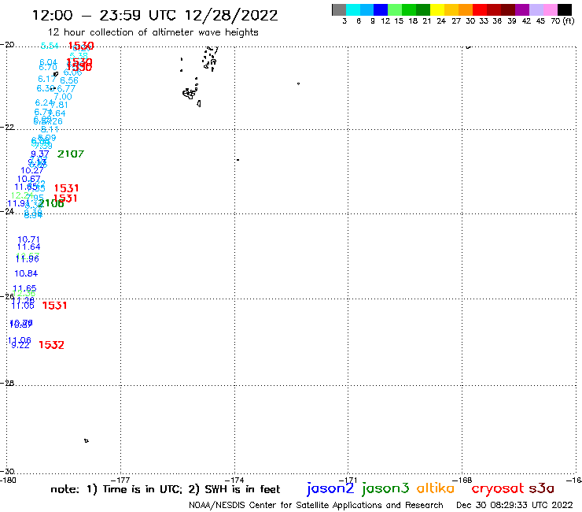The height and width of the screenshot is (512, 582).
Task: Click the black swatch ending the color scale
Action: click(x=564, y=9)
